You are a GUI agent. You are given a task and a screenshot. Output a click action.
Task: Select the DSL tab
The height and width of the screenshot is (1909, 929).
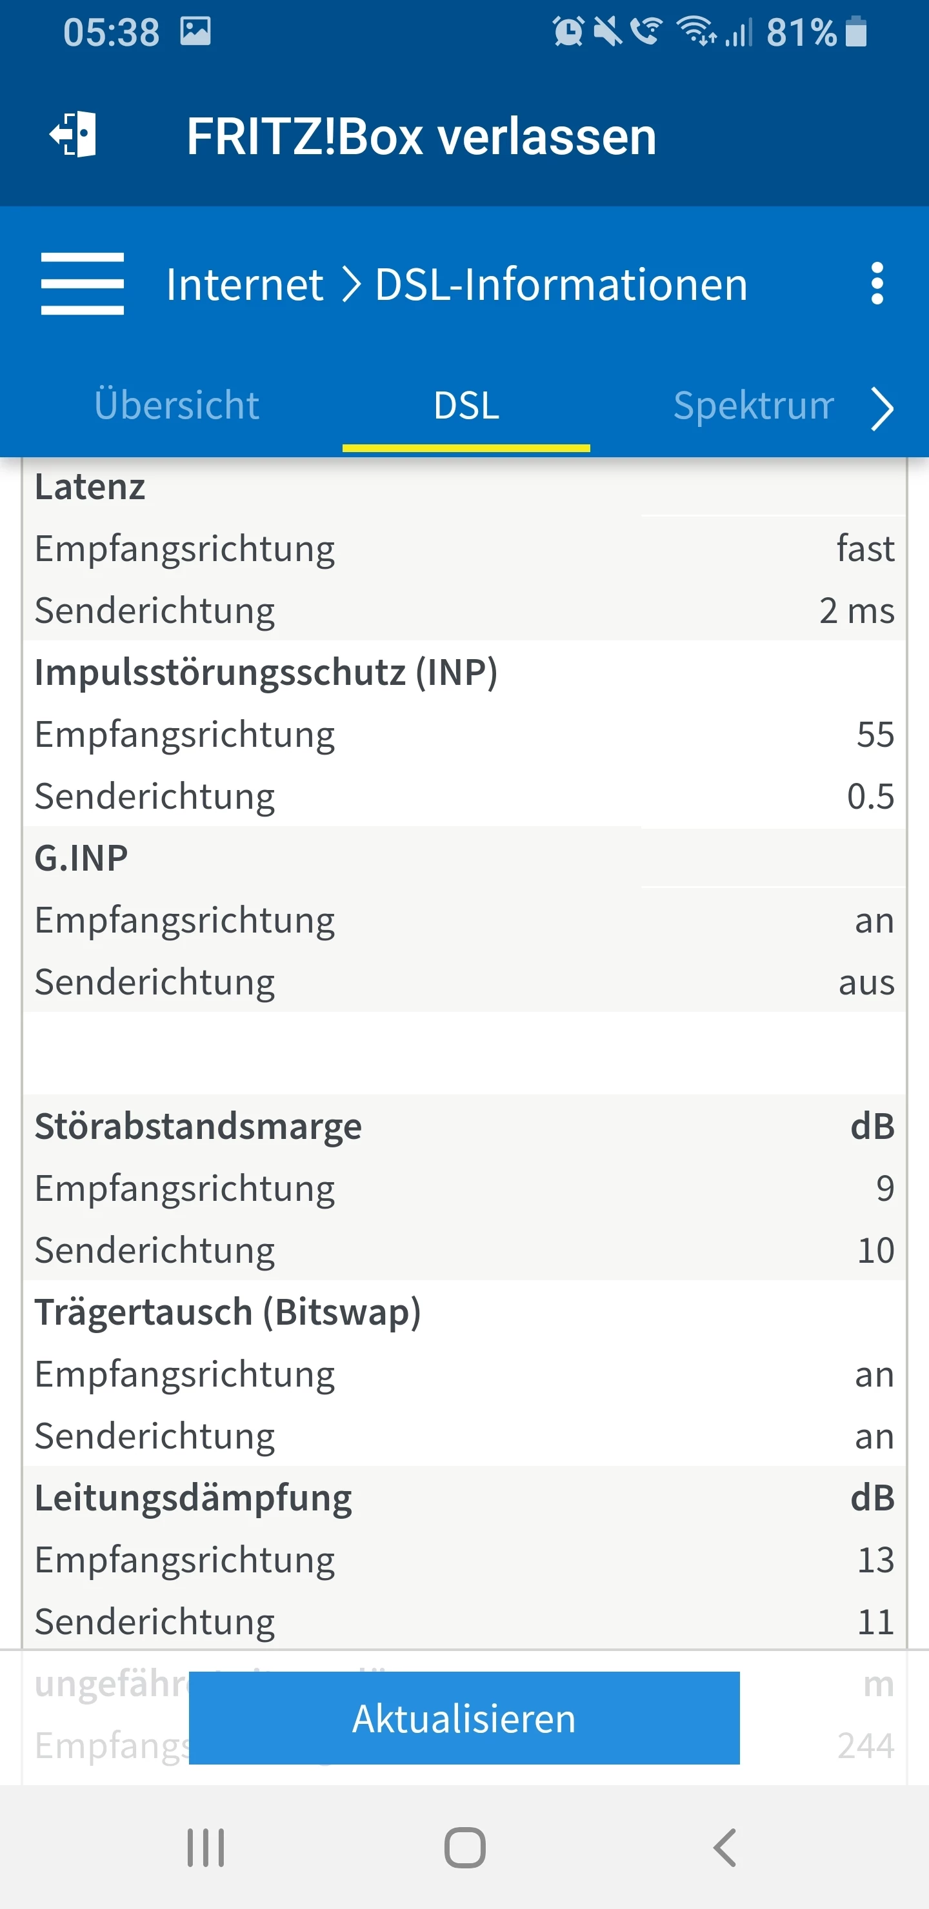(x=466, y=406)
